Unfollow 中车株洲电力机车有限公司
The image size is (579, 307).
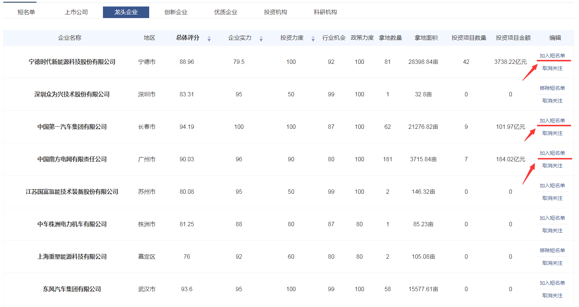click(552, 231)
